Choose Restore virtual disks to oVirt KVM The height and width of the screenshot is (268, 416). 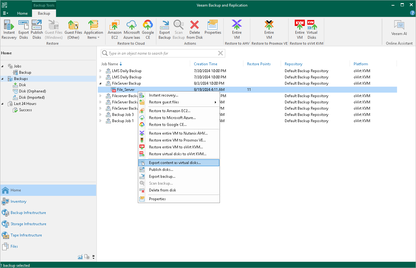coord(179,154)
